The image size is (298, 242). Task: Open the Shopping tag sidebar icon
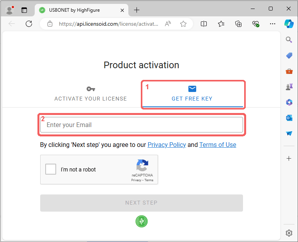(x=289, y=56)
